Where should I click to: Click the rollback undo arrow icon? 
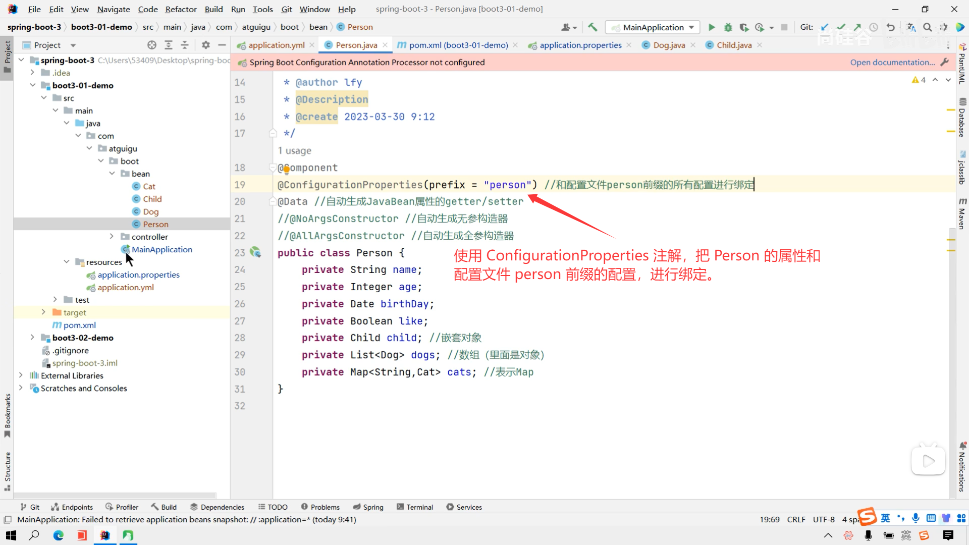coord(891,27)
